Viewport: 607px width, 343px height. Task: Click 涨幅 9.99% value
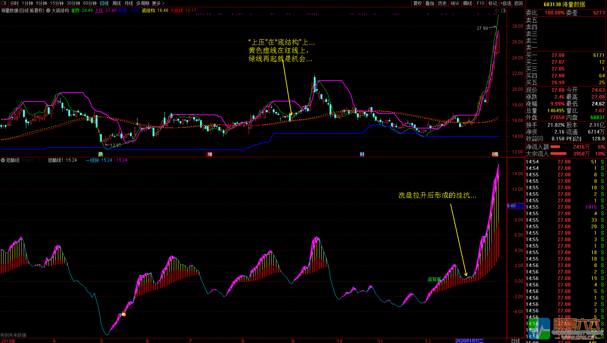tap(557, 104)
